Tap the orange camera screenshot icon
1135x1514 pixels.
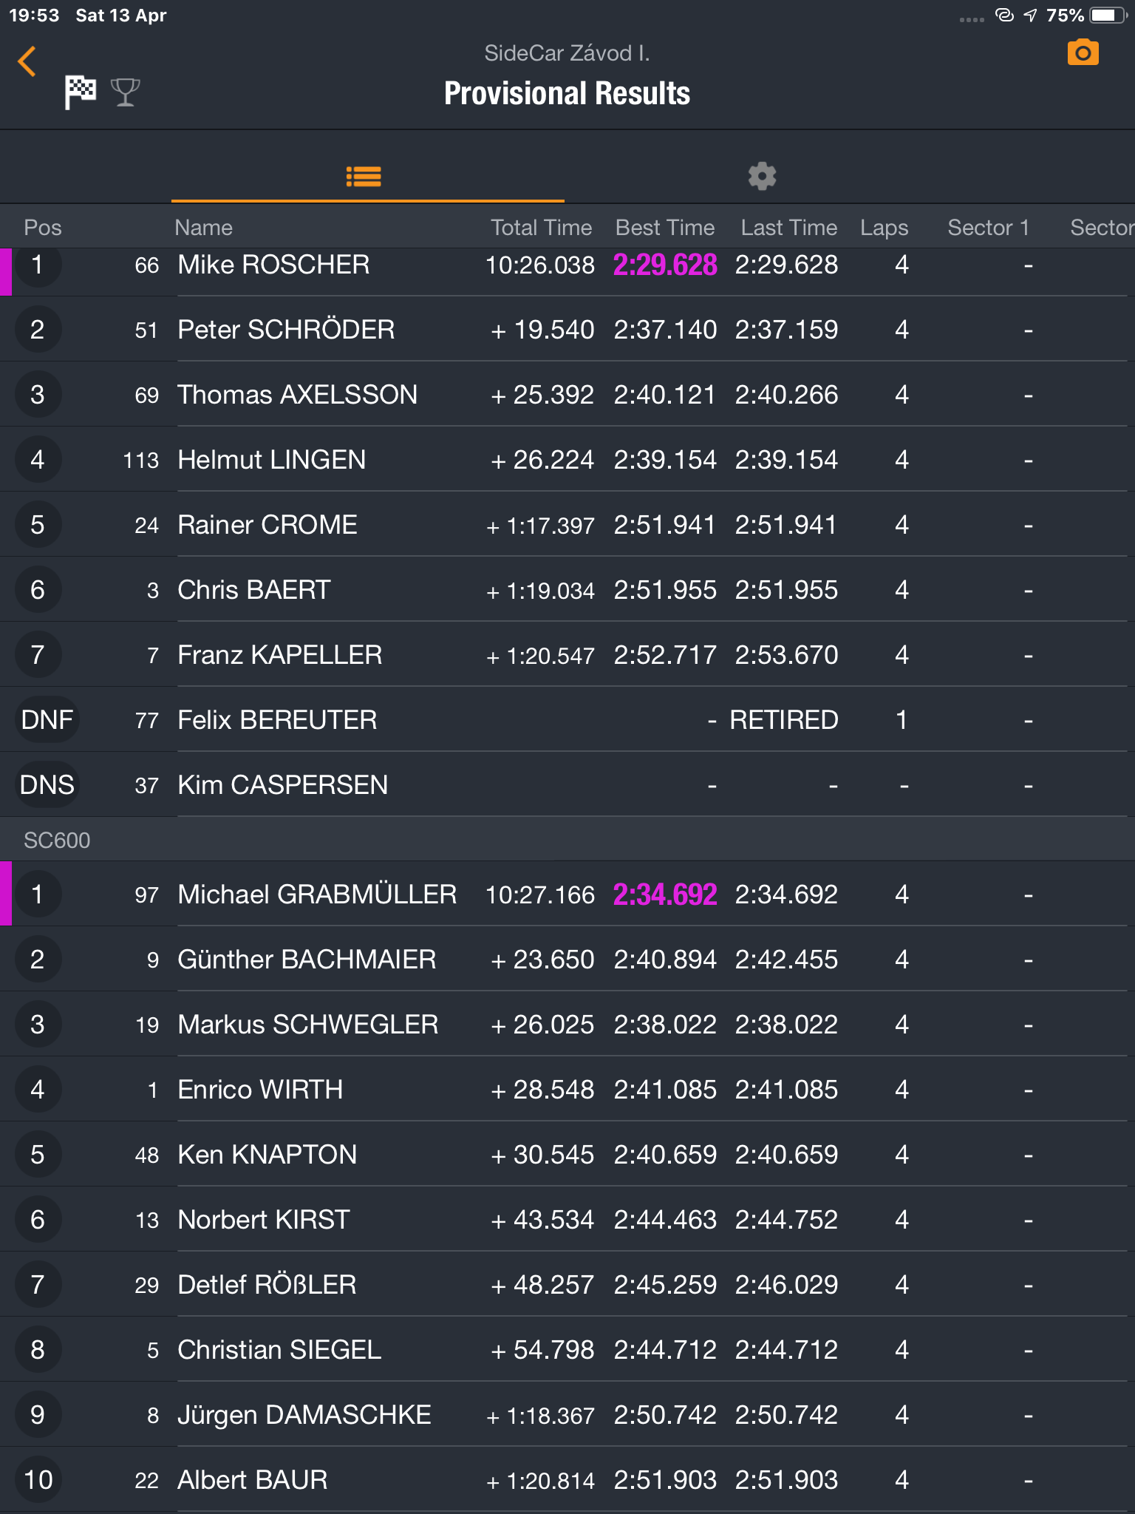(x=1083, y=53)
